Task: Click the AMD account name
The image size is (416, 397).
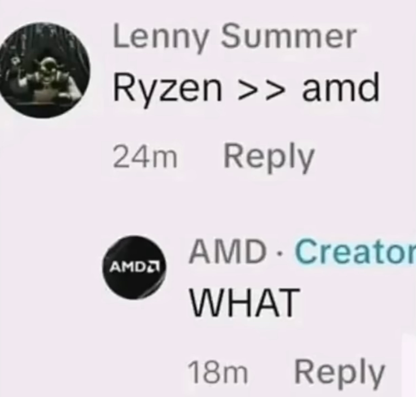Action: pyautogui.click(x=227, y=252)
